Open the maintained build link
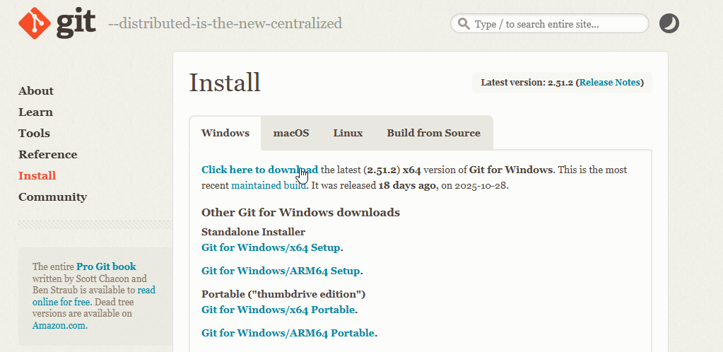 click(269, 186)
